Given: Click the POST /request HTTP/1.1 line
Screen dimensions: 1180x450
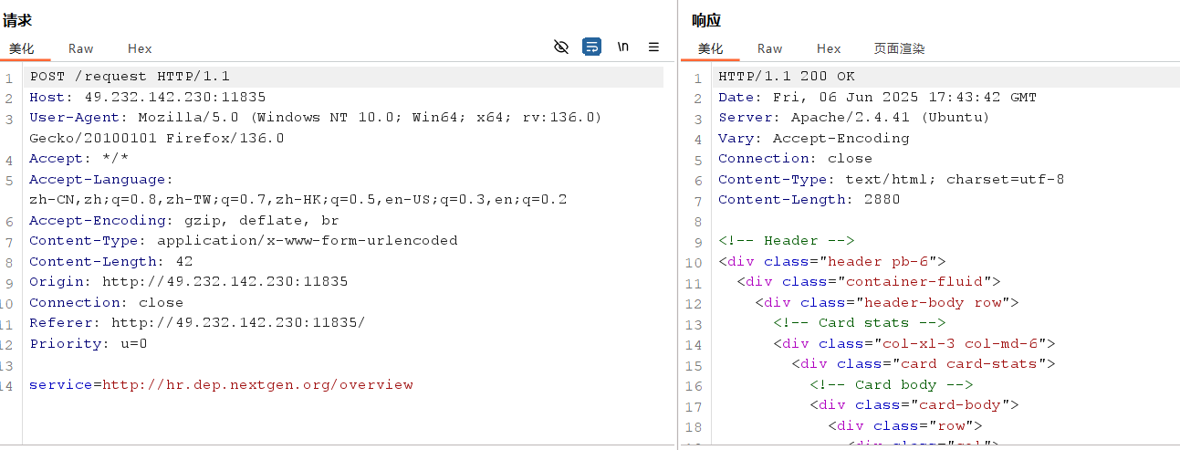Looking at the screenshot, I should pos(130,77).
